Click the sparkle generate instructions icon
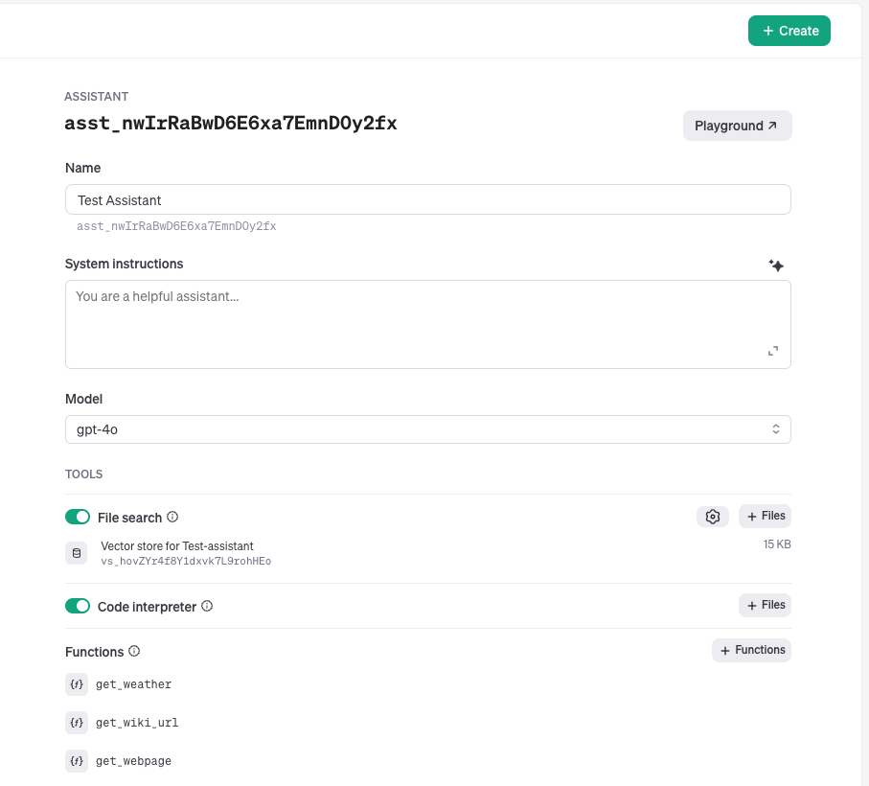The image size is (869, 786). coord(776,266)
